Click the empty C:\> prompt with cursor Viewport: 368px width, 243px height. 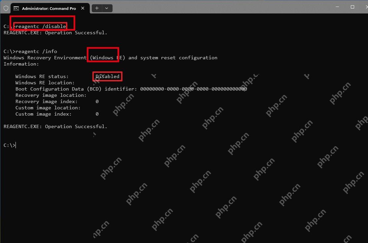coord(10,145)
